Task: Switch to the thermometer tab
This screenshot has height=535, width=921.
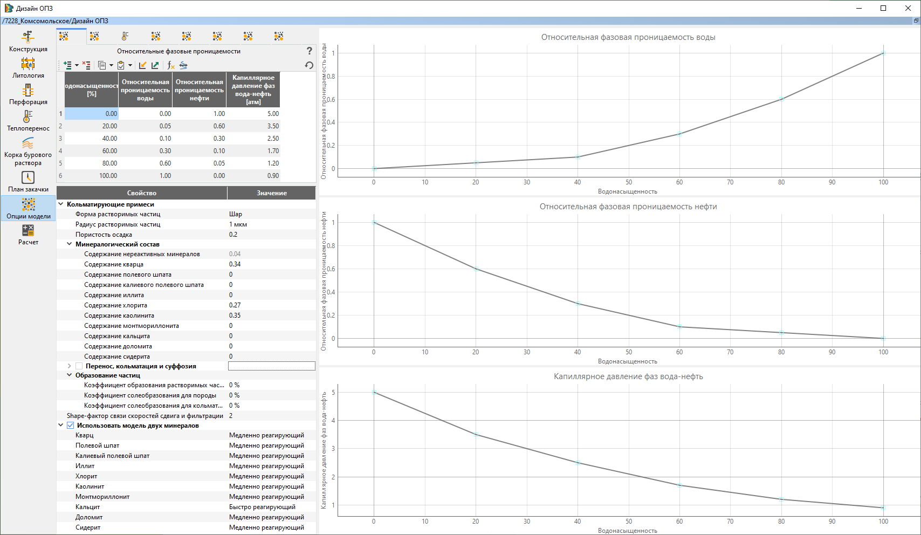Action: 125,36
